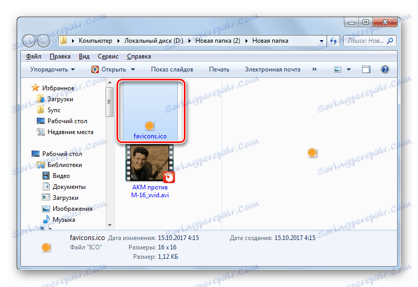The width and height of the screenshot is (418, 287).
Task: Open the Упорядочить dropdown
Action: tap(53, 69)
